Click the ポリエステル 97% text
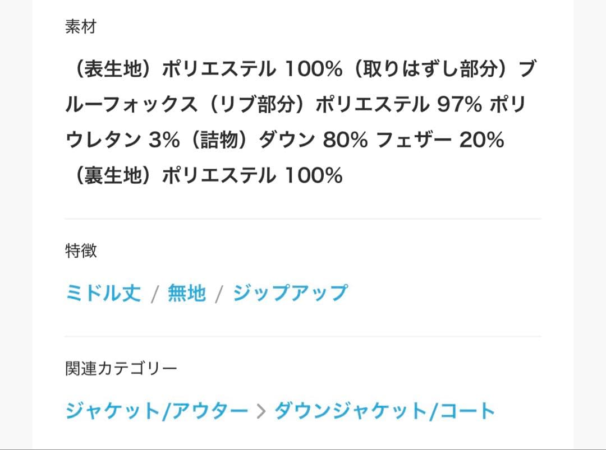 coord(398,105)
